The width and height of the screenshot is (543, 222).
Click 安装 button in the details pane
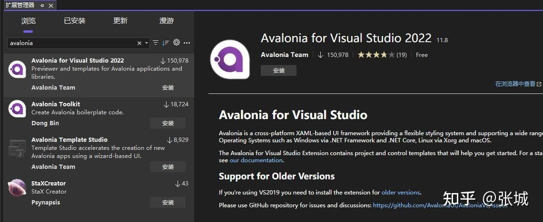coord(279,71)
